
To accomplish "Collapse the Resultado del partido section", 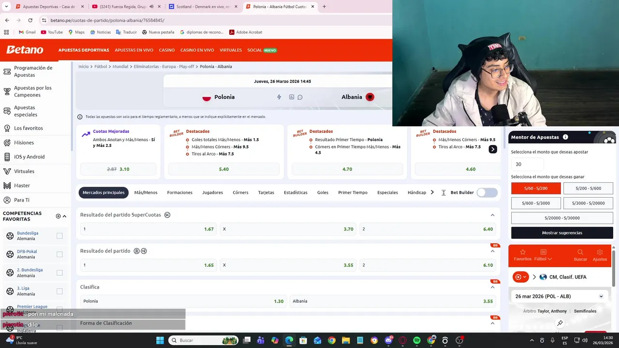I will pyautogui.click(x=492, y=251).
